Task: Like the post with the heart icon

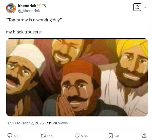Action: pyautogui.click(x=77, y=135)
